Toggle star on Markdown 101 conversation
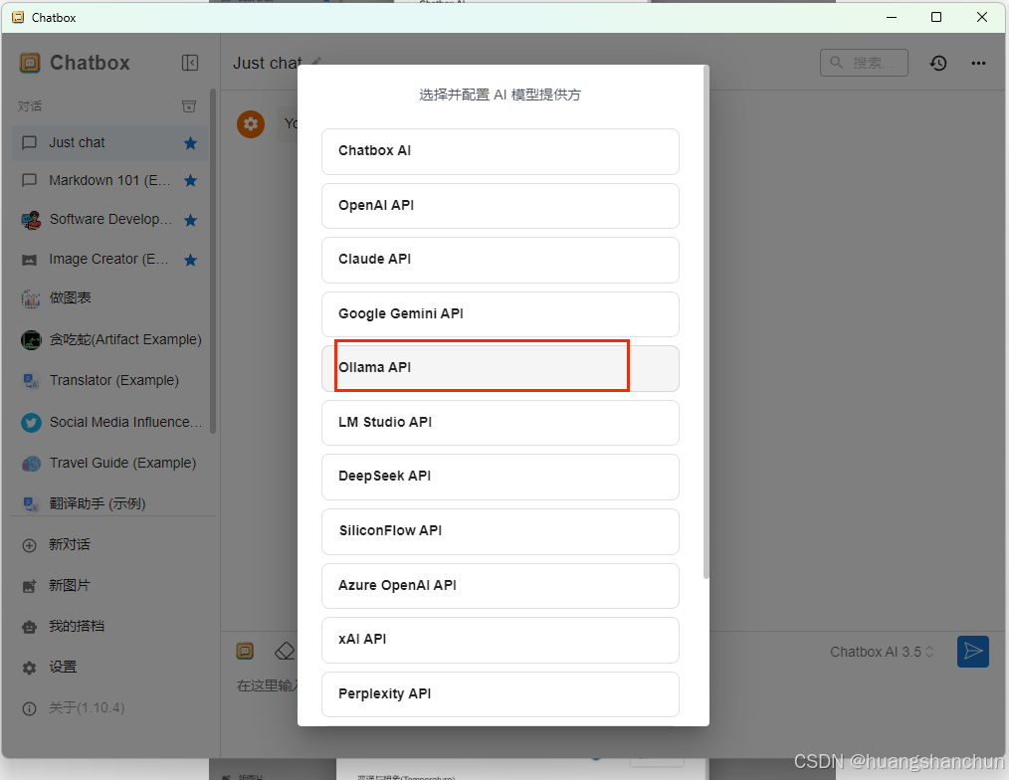The image size is (1009, 780). (x=190, y=180)
